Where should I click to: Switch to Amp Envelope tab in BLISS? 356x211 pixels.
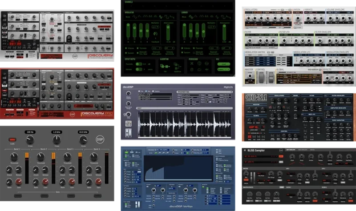coord(291,150)
